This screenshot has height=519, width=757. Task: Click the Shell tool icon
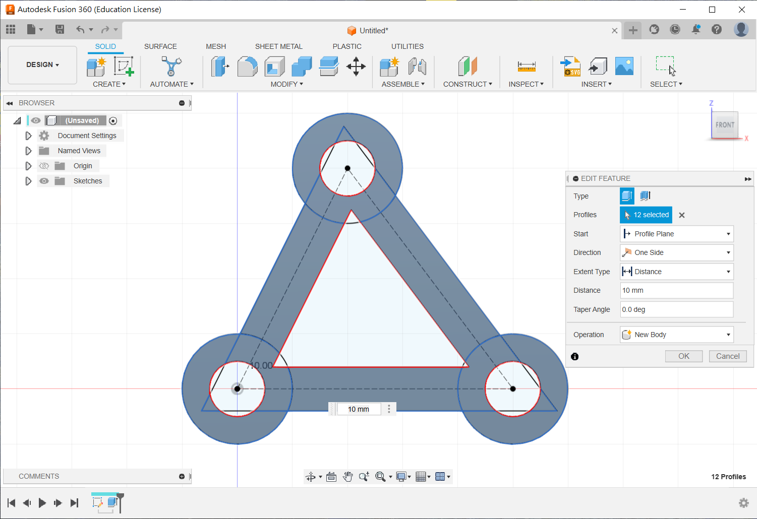(x=274, y=67)
